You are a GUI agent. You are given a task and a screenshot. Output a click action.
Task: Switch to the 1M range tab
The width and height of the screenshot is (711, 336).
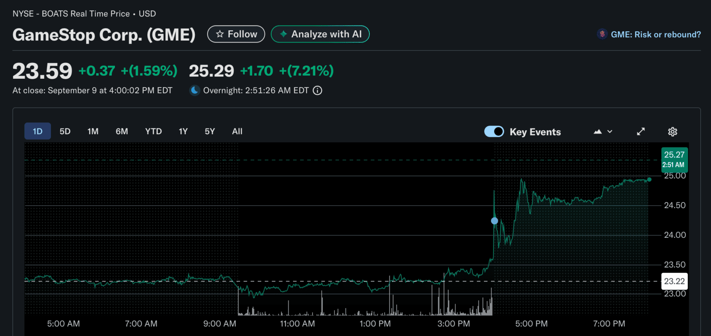[x=93, y=131]
